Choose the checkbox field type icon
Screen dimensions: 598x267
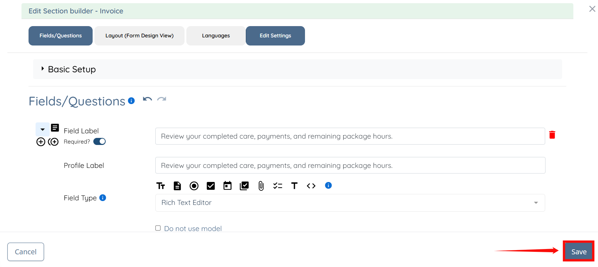pyautogui.click(x=211, y=186)
